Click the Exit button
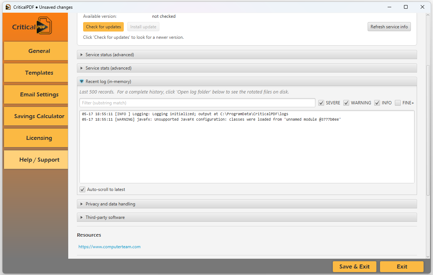Image resolution: width=433 pixels, height=275 pixels. coord(401,266)
